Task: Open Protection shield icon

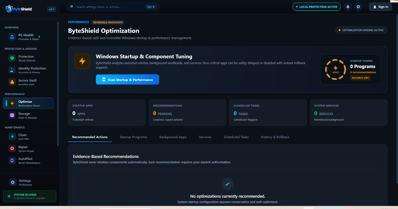Action: coord(12,58)
